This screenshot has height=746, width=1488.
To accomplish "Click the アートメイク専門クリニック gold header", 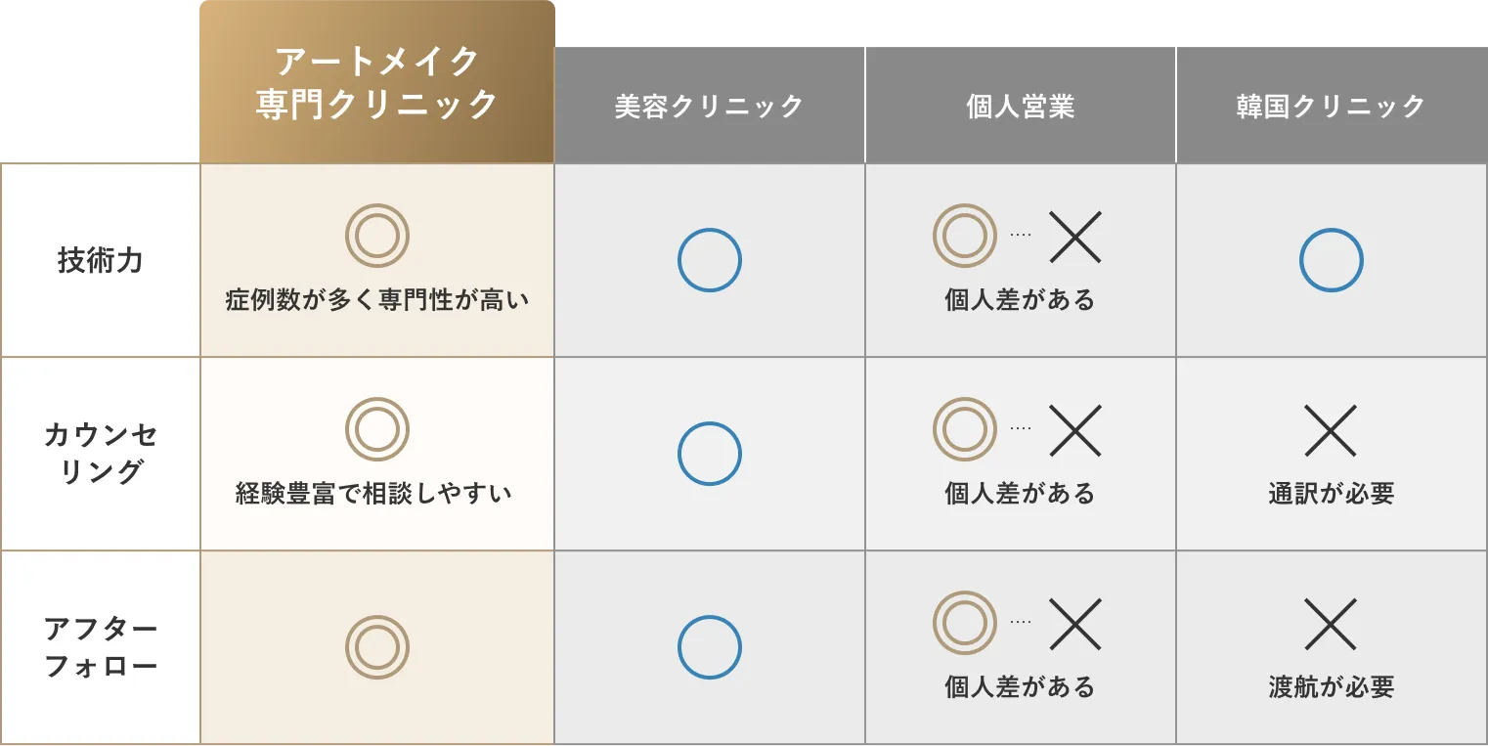I will [x=377, y=82].
